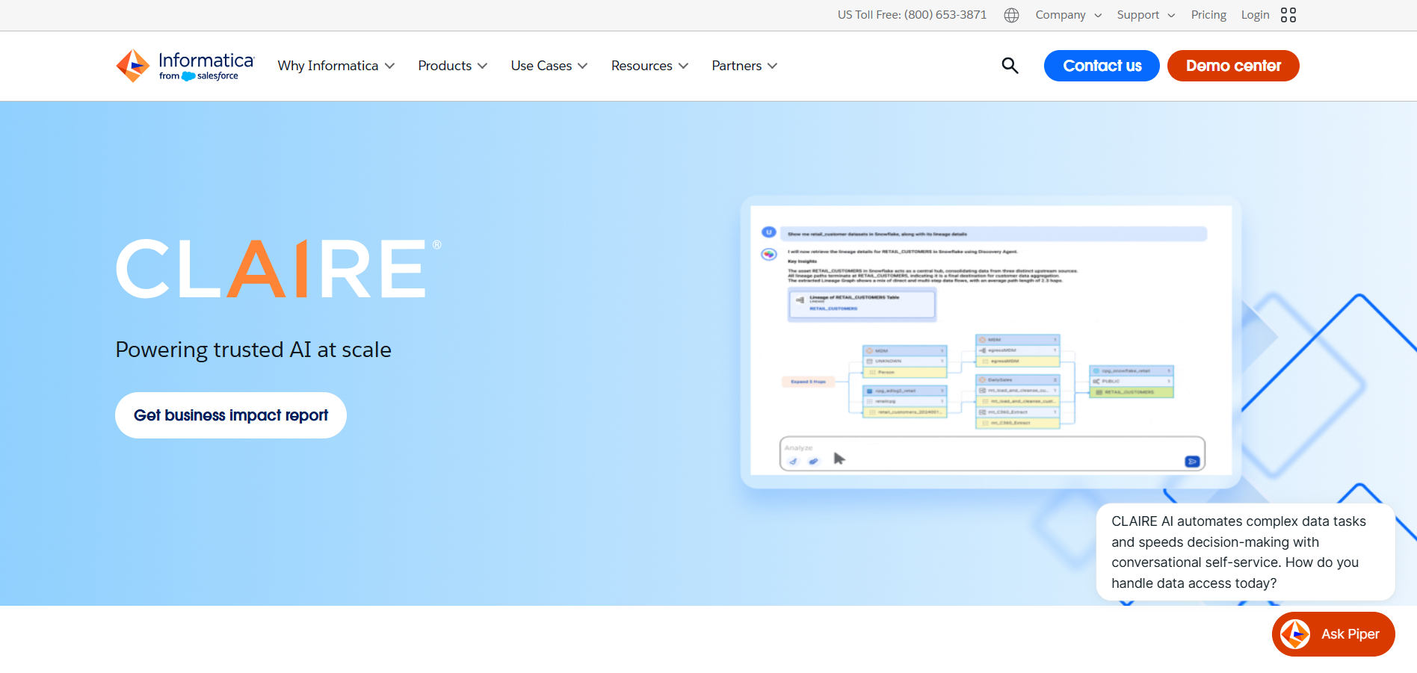1417x673 pixels.
Task: Open the Use Cases dropdown
Action: (549, 66)
